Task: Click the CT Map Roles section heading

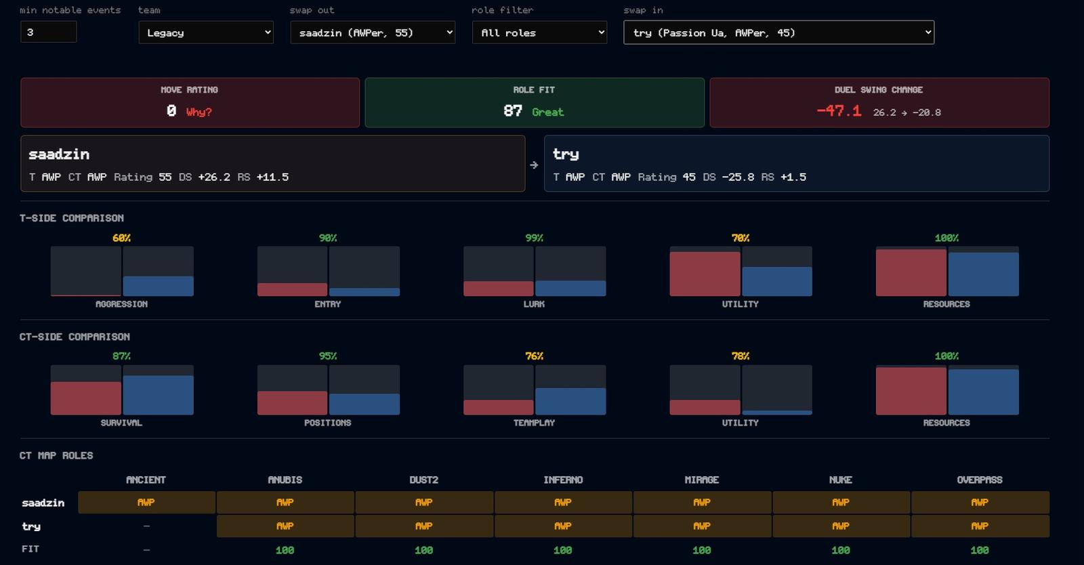Action: point(56,455)
